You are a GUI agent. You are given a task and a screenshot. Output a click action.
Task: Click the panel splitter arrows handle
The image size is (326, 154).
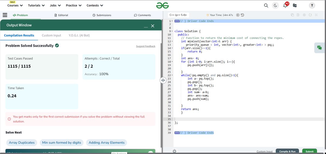click(163, 80)
